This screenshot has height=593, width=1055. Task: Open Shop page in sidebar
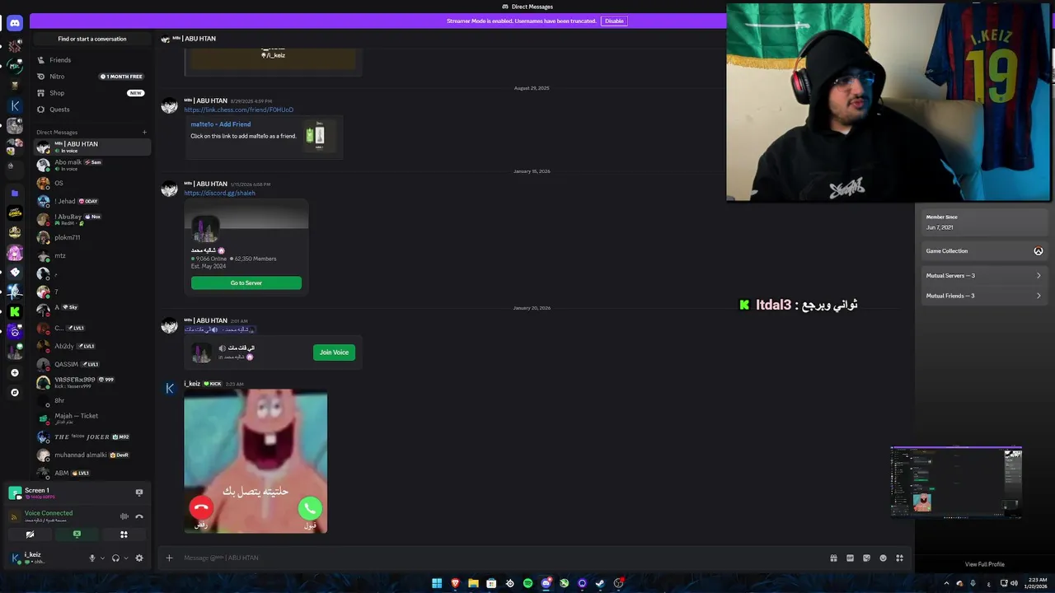tap(92, 93)
